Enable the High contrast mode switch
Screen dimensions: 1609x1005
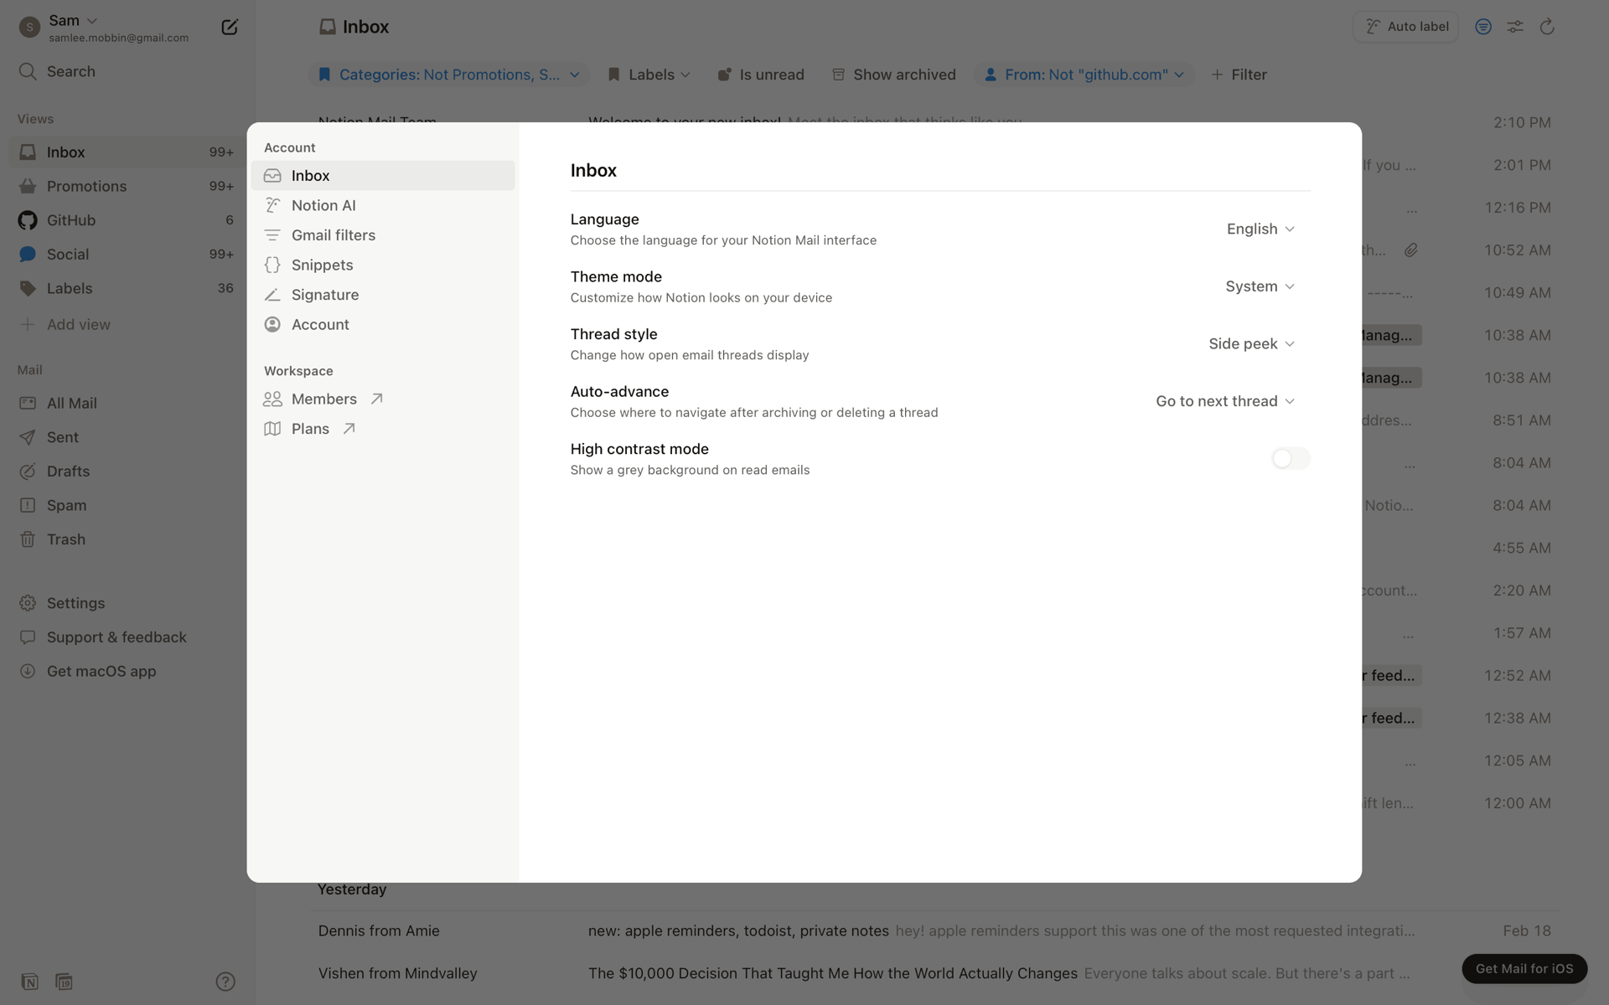pyautogui.click(x=1291, y=459)
